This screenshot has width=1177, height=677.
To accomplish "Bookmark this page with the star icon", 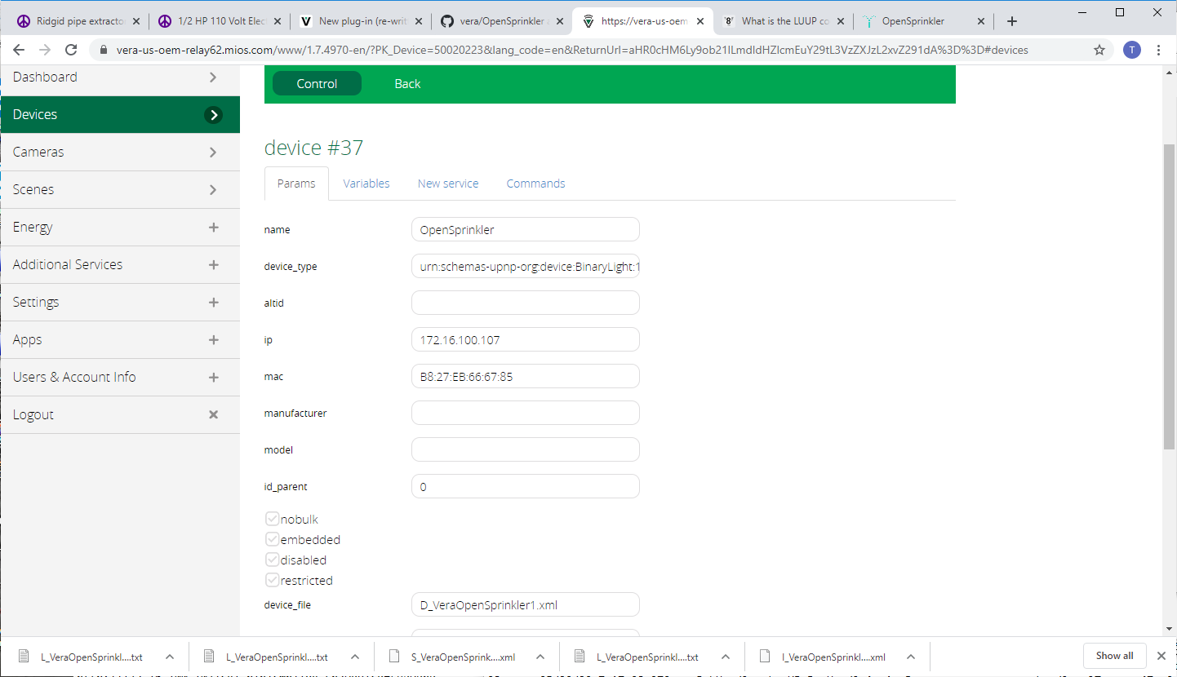I will pos(1099,50).
